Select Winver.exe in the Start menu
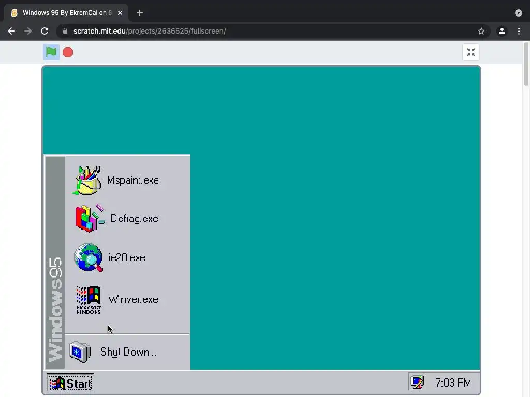The height and width of the screenshot is (397, 530). click(x=133, y=299)
